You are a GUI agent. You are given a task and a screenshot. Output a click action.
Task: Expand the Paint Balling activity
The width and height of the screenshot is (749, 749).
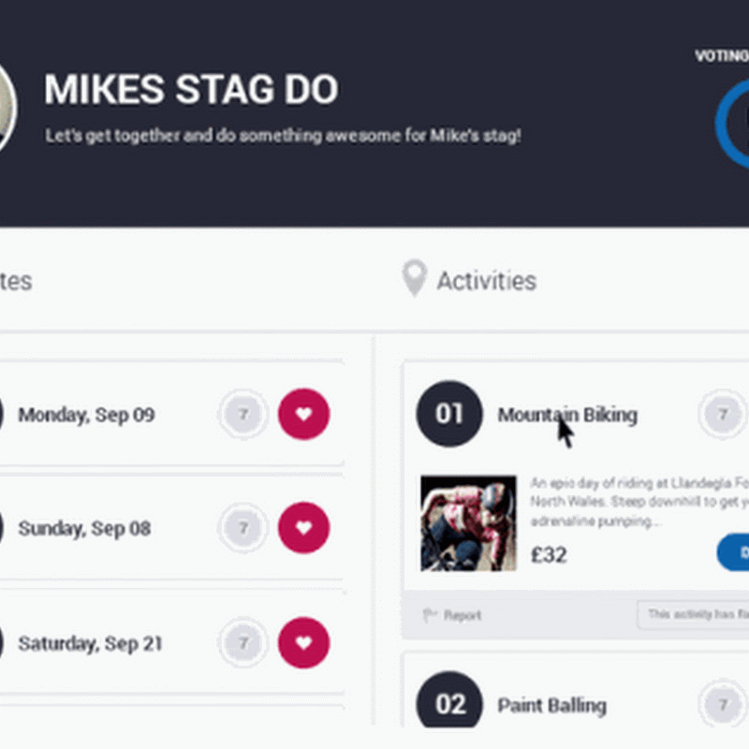coord(551,705)
